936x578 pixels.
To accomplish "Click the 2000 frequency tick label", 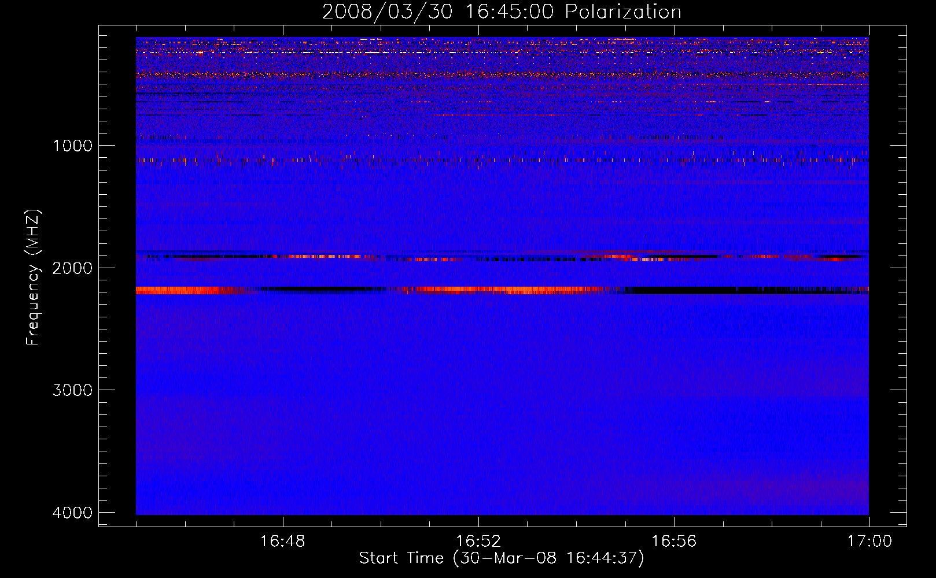I will click(x=72, y=268).
